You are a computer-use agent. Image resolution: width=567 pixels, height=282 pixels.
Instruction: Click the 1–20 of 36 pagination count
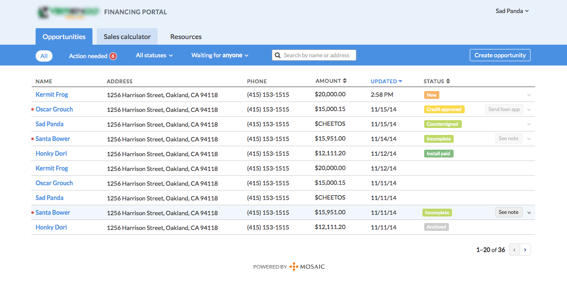tap(491, 250)
